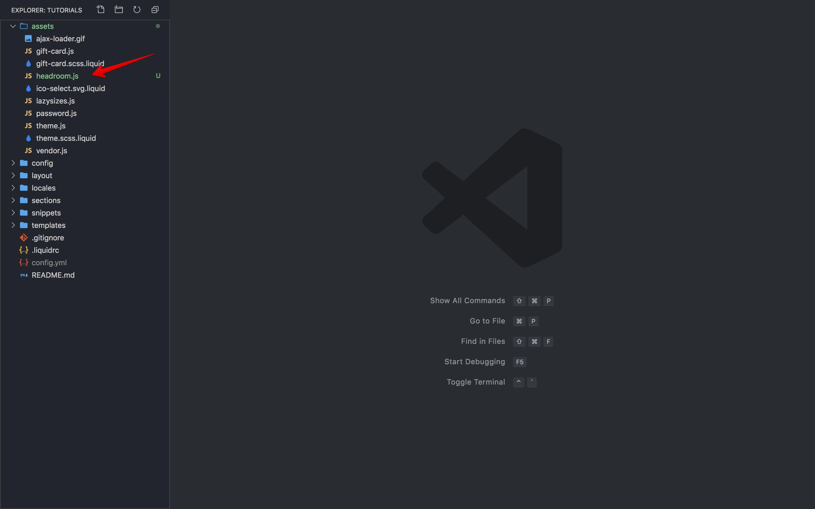Click the Start Debugging label
The height and width of the screenshot is (509, 815).
pyautogui.click(x=475, y=362)
